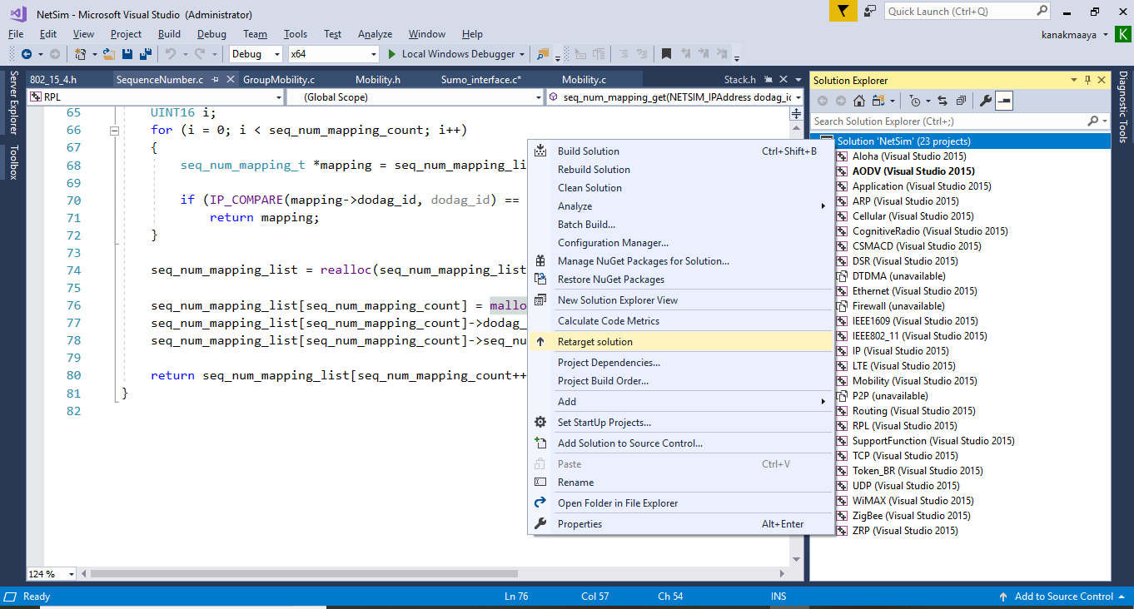Toggle auto-hide pin on Solution Explorer
The width and height of the screenshot is (1134, 609).
click(1087, 80)
